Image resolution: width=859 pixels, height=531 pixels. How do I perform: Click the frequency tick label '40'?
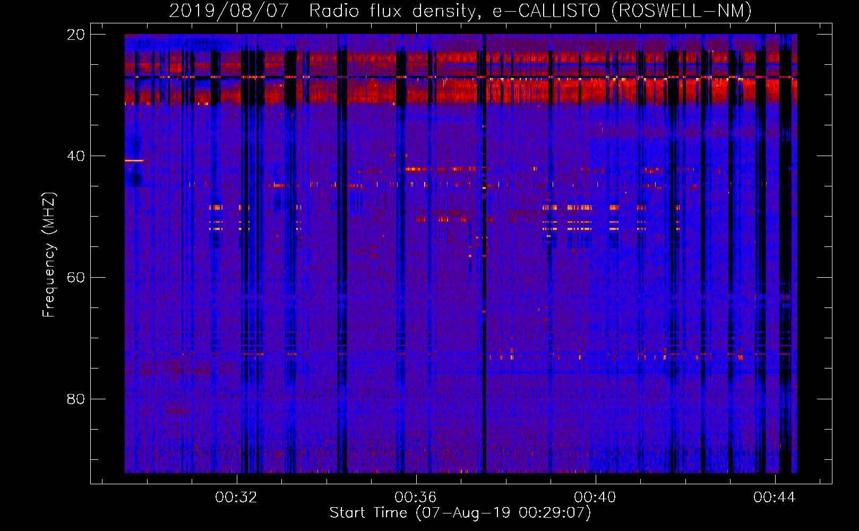tap(75, 156)
